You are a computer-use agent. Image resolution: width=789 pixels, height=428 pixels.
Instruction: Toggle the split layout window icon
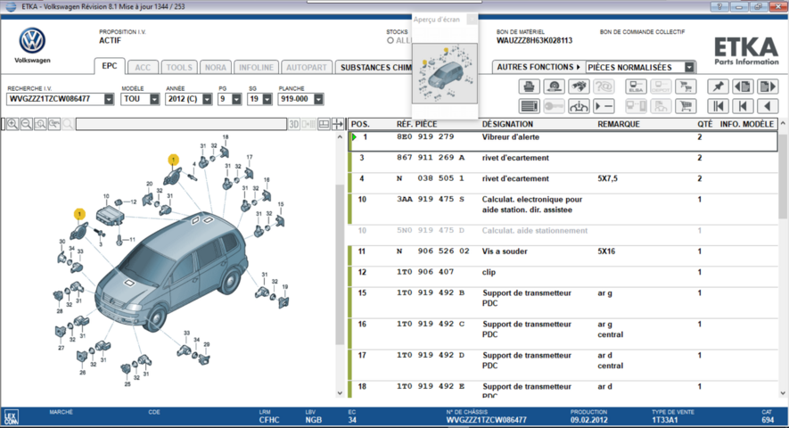point(324,124)
